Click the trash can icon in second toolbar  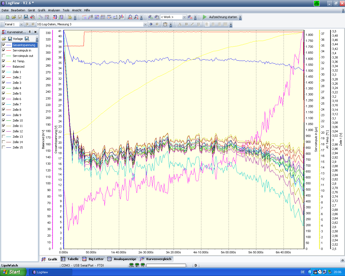tap(165, 24)
